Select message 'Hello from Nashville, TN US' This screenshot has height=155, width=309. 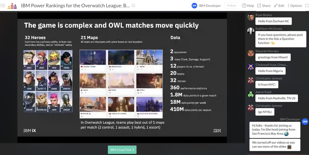pos(277,98)
